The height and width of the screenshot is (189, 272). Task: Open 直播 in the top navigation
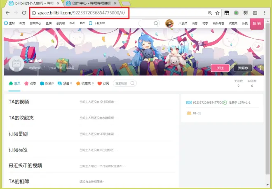click(x=49, y=23)
